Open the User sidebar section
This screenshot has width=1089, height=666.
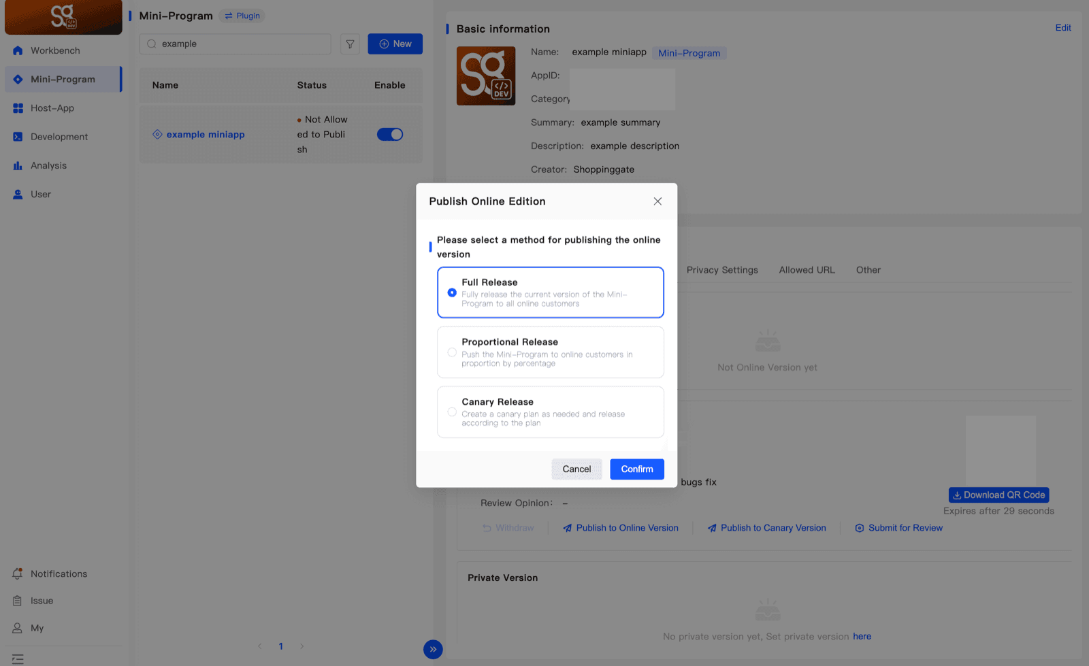41,195
